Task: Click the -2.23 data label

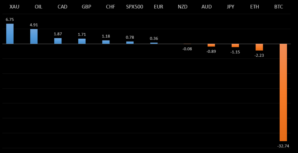Action: tap(259, 55)
